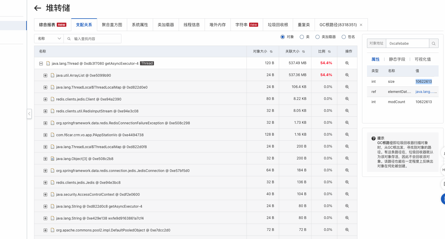Go back using the arrow beside 堆转储

click(x=38, y=8)
